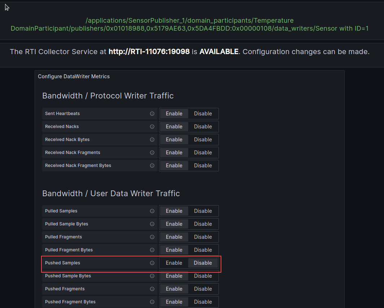Image resolution: width=384 pixels, height=308 pixels.
Task: Click the Sent Heartbeats info icon
Action: 152,113
